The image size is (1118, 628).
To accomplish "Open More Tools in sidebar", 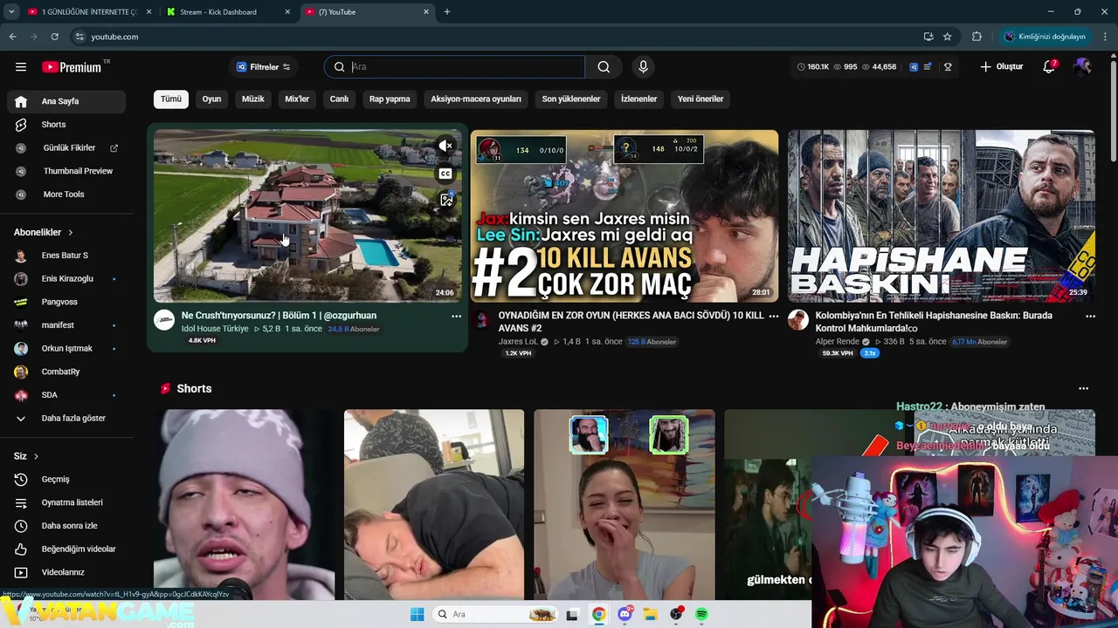I will point(66,195).
